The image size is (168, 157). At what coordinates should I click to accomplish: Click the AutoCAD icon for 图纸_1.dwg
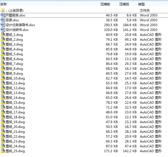[x=3, y=34]
